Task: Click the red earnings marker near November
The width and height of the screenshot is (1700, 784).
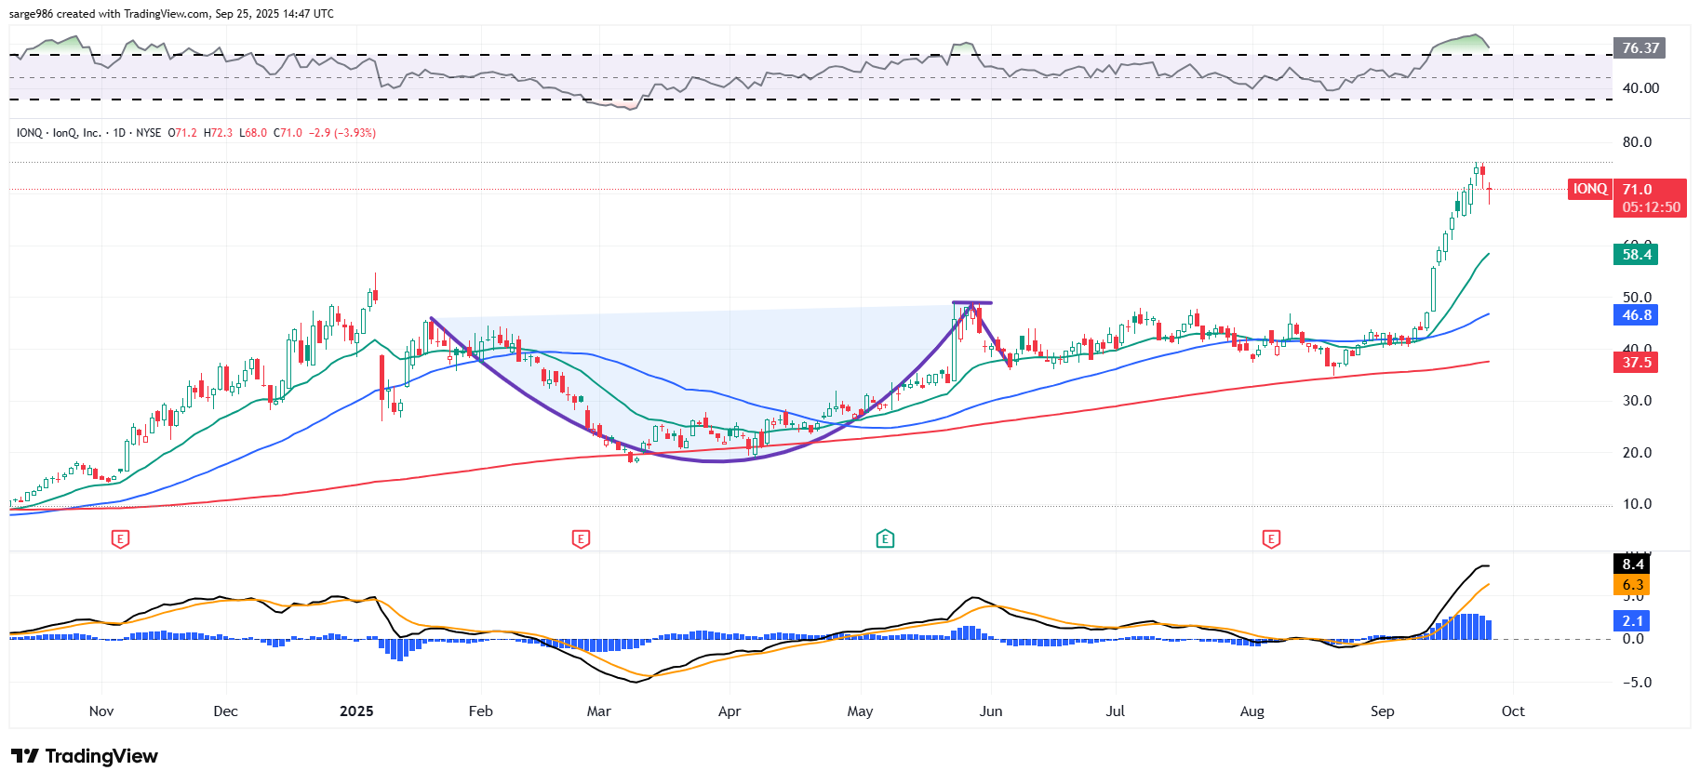Action: click(x=120, y=538)
